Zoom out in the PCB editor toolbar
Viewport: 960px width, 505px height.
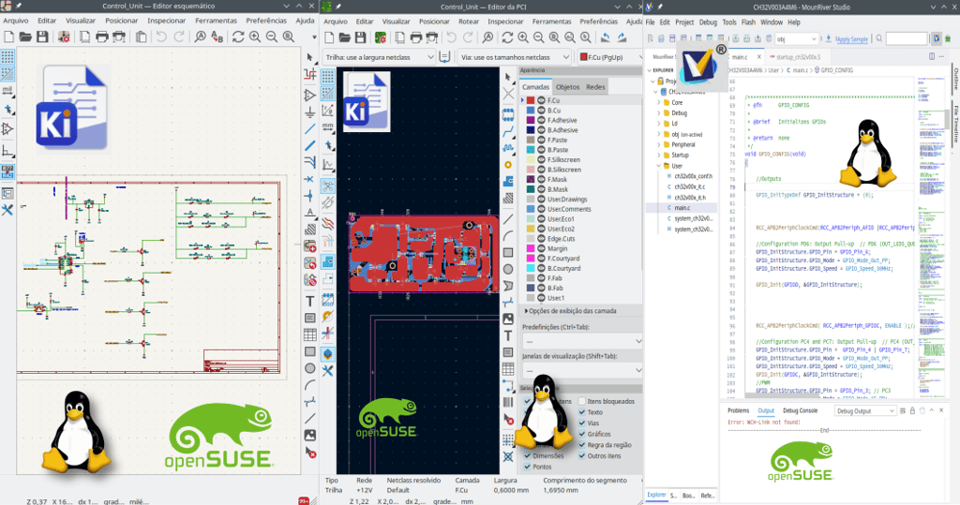click(539, 37)
